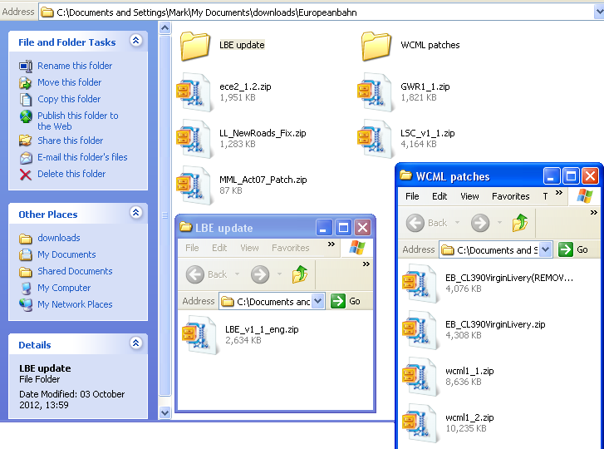Click address field in LBE update window
The image size is (604, 449).
click(272, 301)
